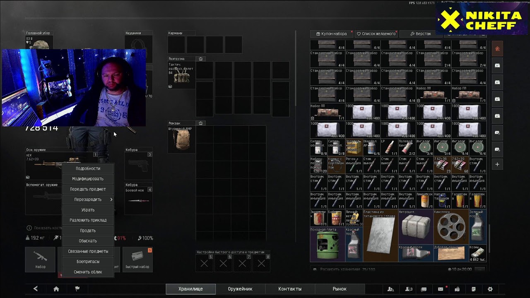Select the Киноплен. film reel item

coord(451,227)
